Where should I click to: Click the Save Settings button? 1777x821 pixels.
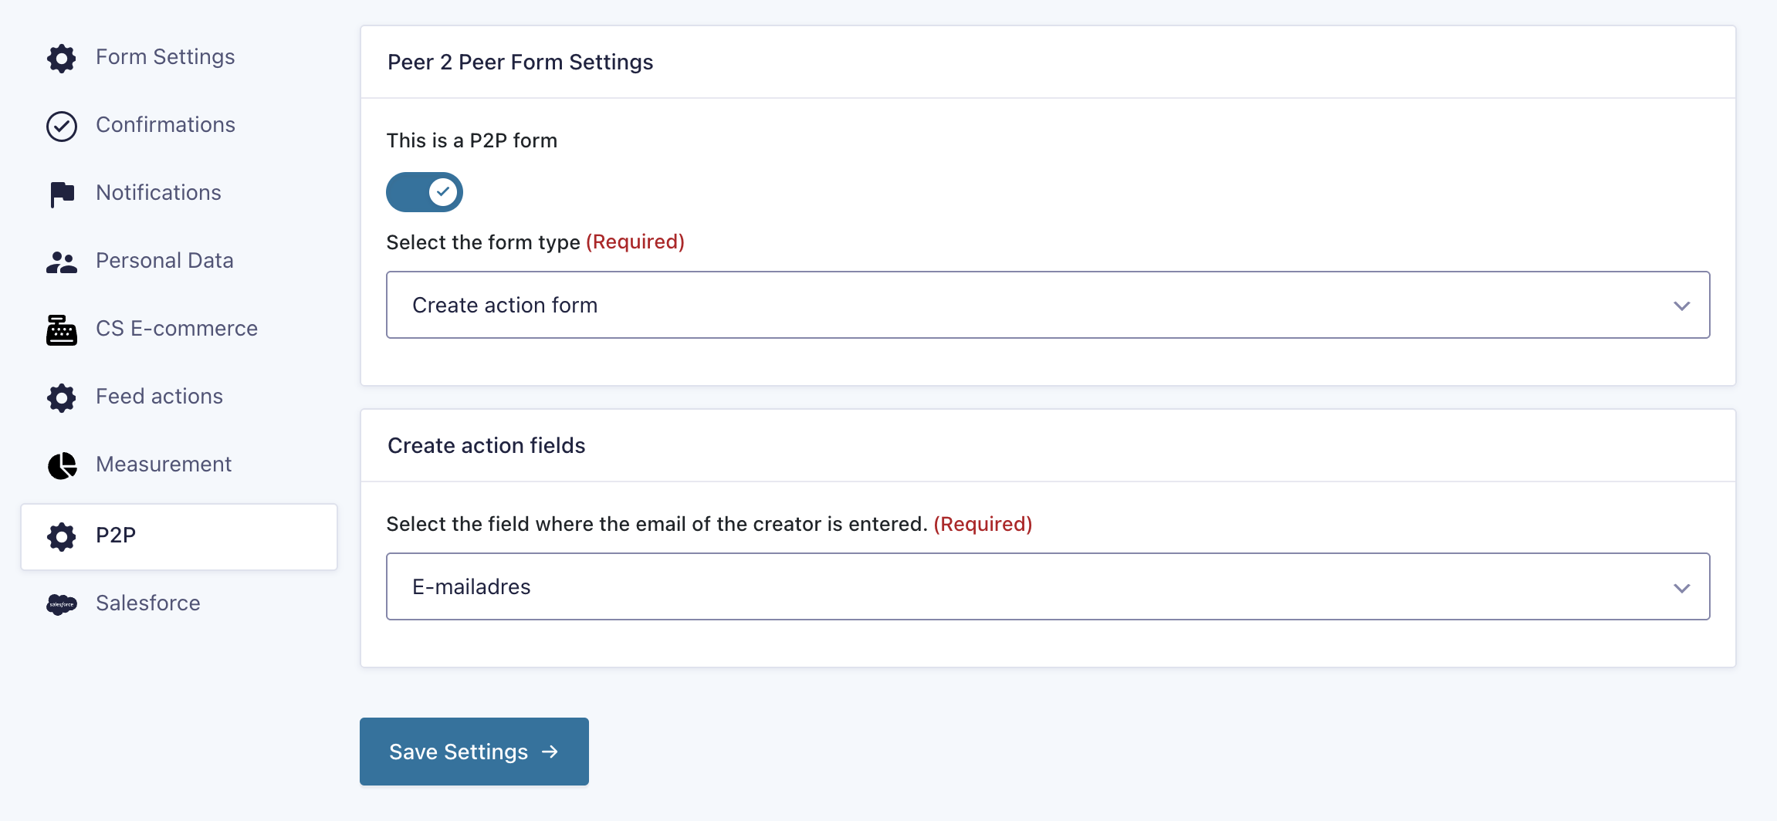point(474,752)
